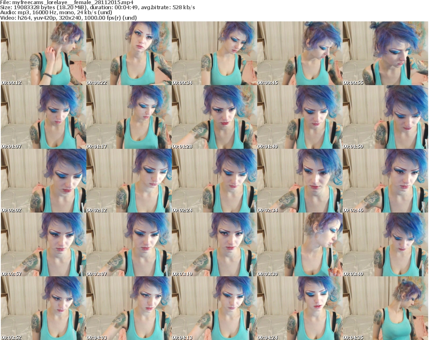Open the frame at 00:01:17
The height and width of the screenshot is (340, 429).
(129, 117)
